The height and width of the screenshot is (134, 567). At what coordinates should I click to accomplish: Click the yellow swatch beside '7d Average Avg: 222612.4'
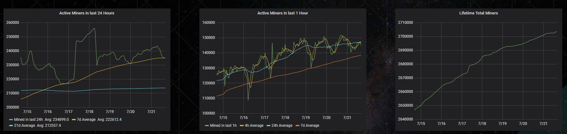[x=74, y=120]
